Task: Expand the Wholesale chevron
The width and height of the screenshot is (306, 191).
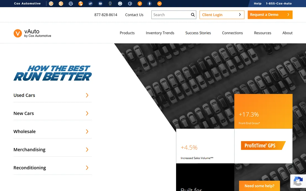Action: (87, 131)
